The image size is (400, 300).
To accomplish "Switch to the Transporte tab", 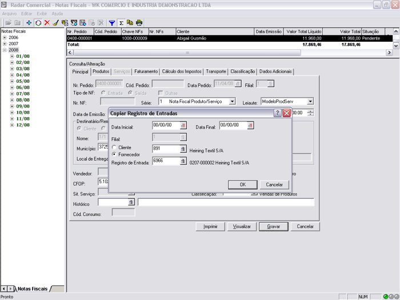I will point(216,71).
